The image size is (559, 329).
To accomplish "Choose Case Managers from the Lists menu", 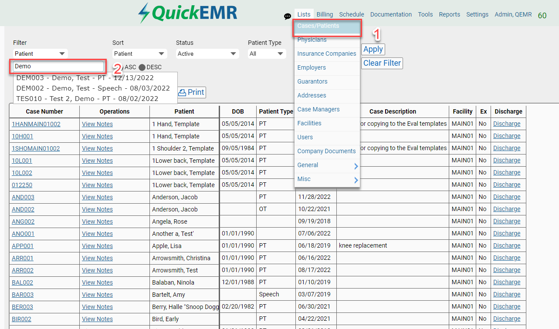I will (x=327, y=110).
